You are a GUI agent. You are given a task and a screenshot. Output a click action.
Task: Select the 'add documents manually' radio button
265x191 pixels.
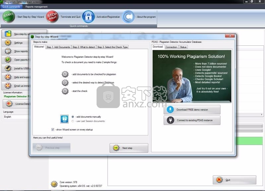pyautogui.click(x=73, y=117)
